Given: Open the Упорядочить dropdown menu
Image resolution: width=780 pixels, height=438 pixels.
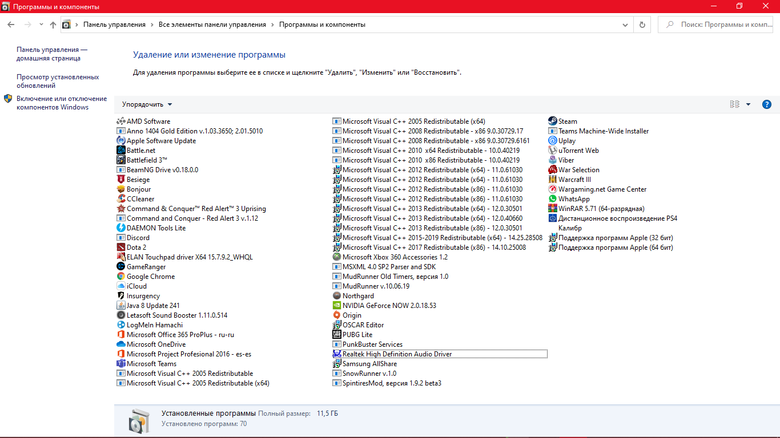Looking at the screenshot, I should pyautogui.click(x=147, y=104).
